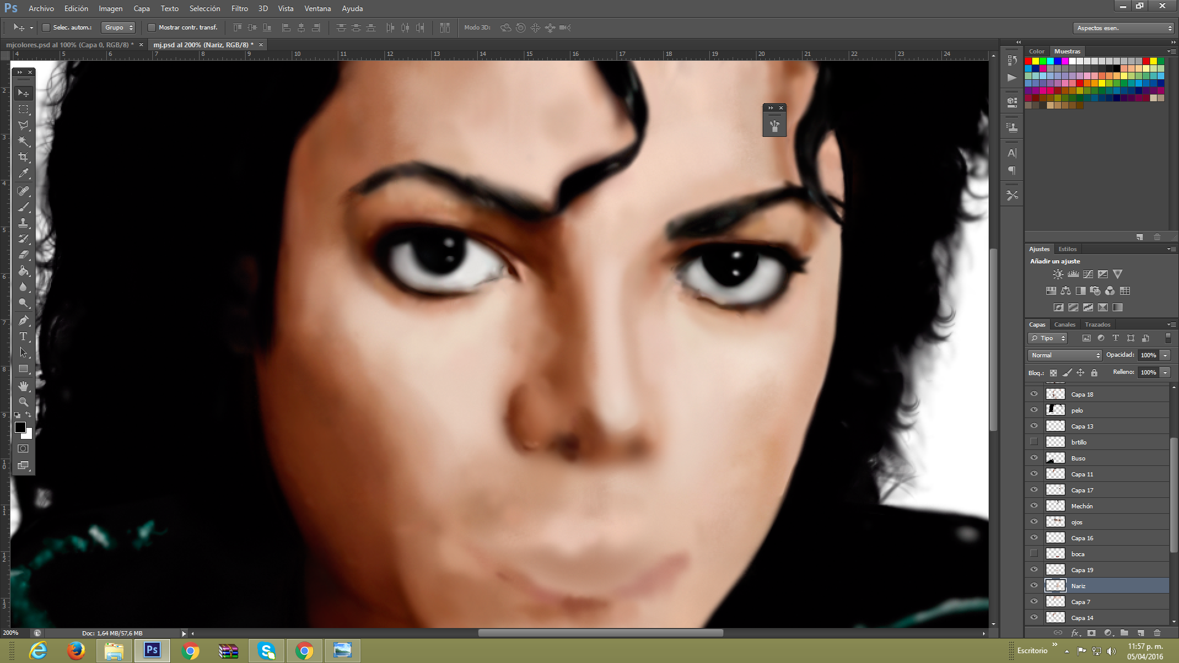The width and height of the screenshot is (1179, 663).
Task: Create a new layer group
Action: [x=1124, y=633]
